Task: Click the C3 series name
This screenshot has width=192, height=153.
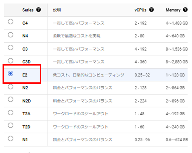Action: (x=25, y=49)
